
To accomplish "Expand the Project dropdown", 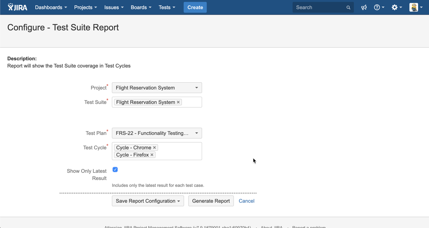I will click(x=157, y=88).
